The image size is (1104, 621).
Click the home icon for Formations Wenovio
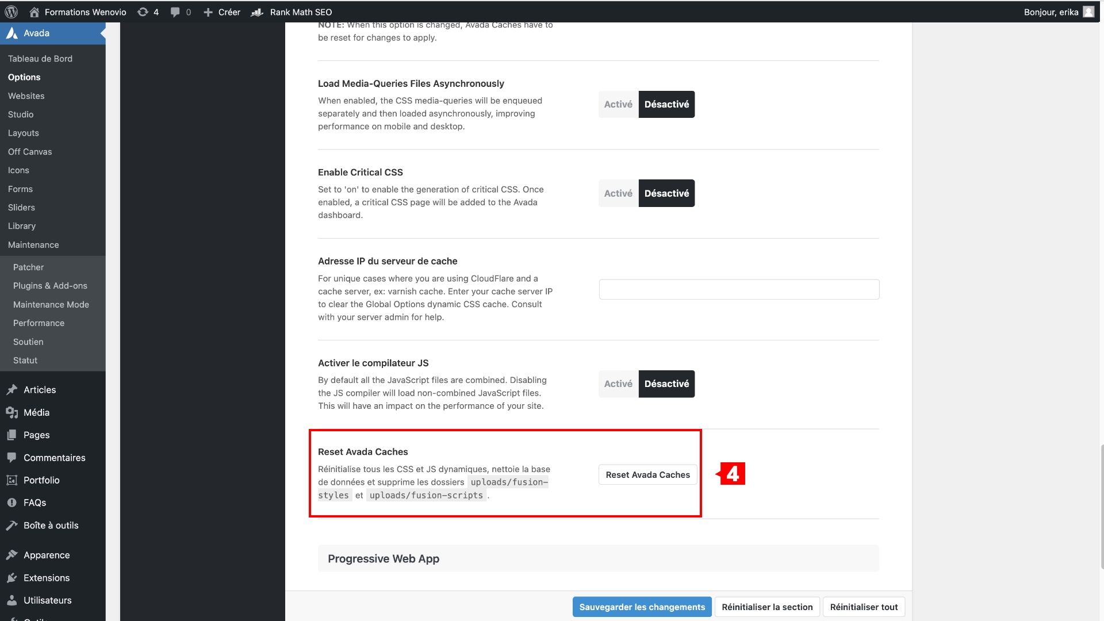tap(34, 12)
